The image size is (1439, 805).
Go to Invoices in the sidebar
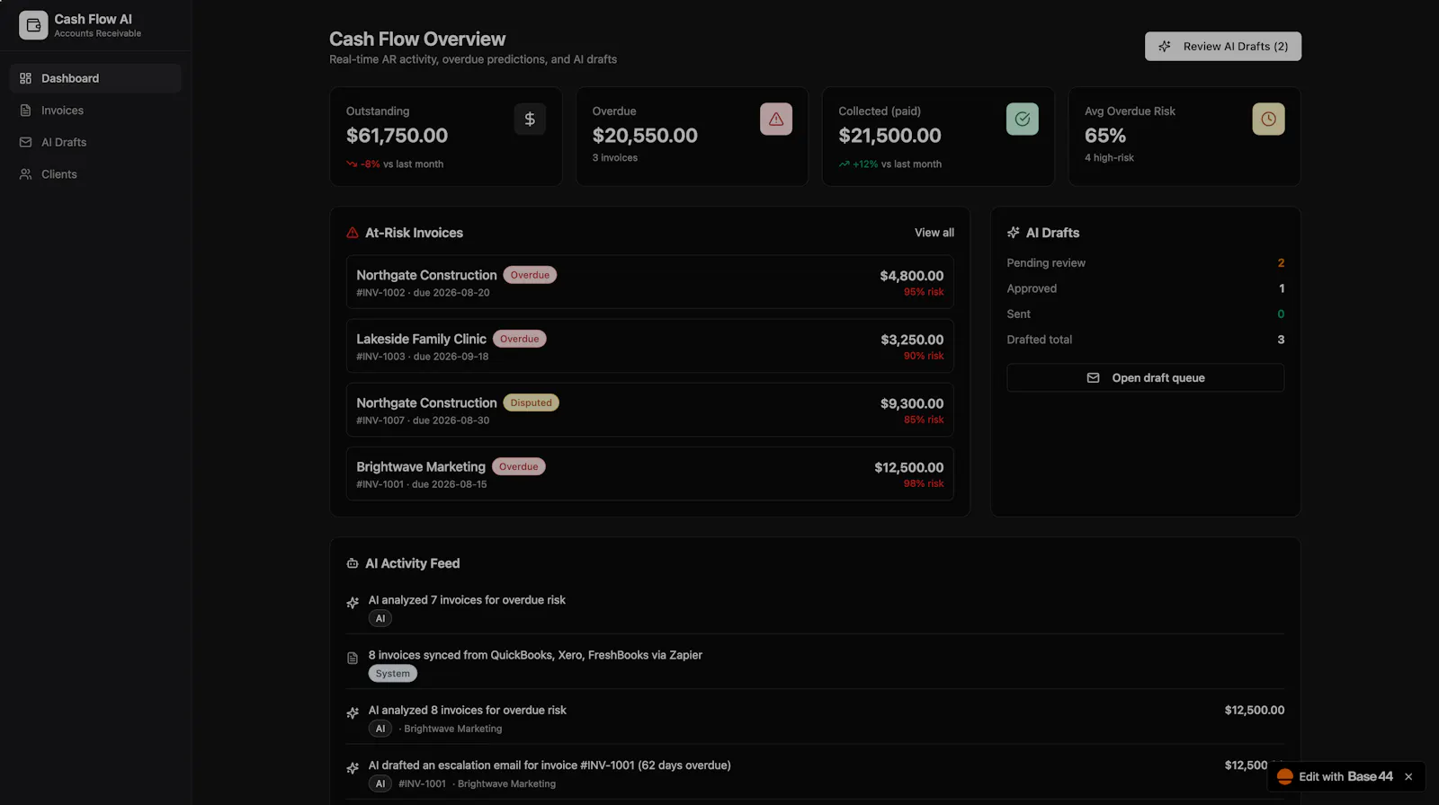(x=95, y=111)
